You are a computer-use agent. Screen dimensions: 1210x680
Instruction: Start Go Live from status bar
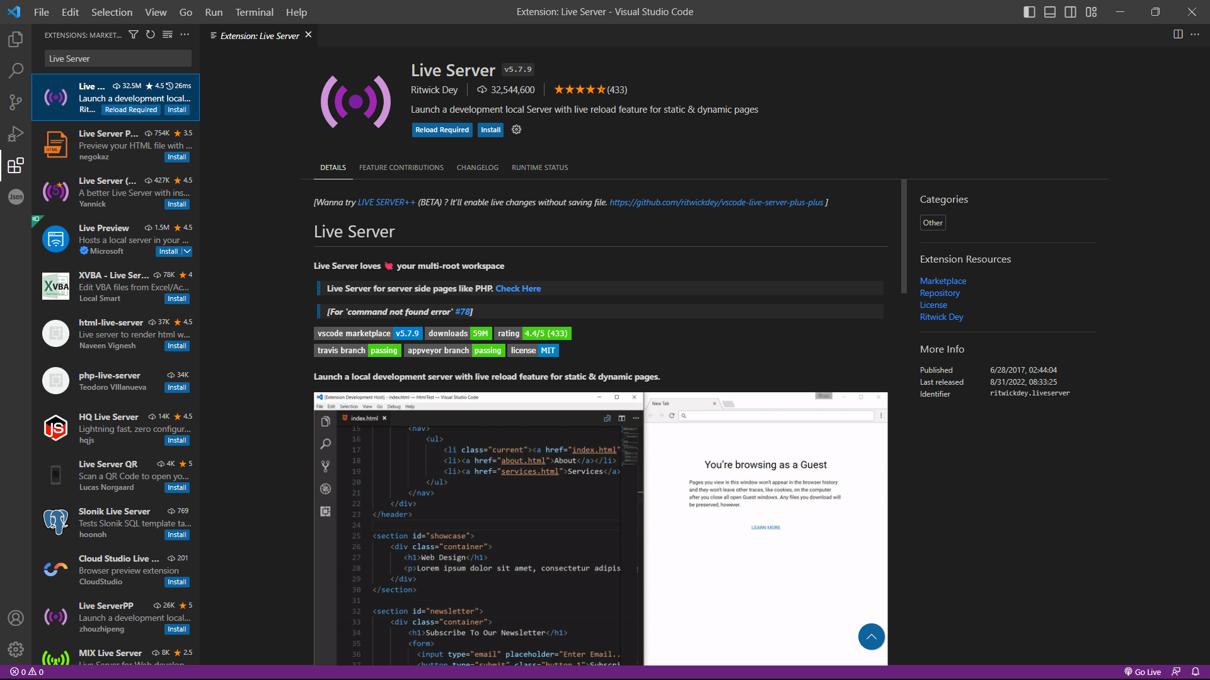[x=1143, y=672]
